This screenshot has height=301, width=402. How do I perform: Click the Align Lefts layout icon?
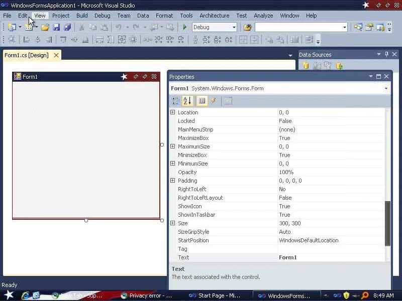[27, 40]
